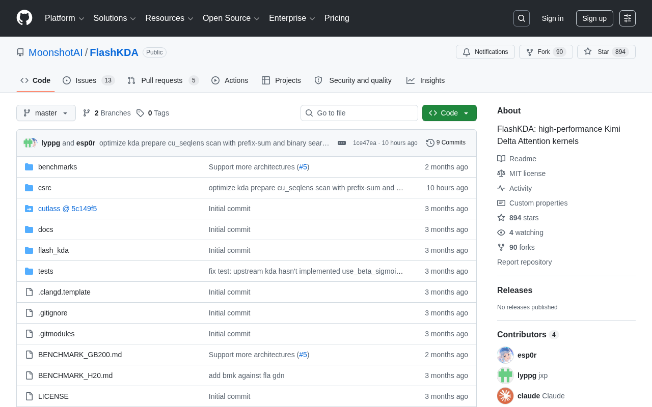Expand the Resources dropdown menu

[x=170, y=18]
